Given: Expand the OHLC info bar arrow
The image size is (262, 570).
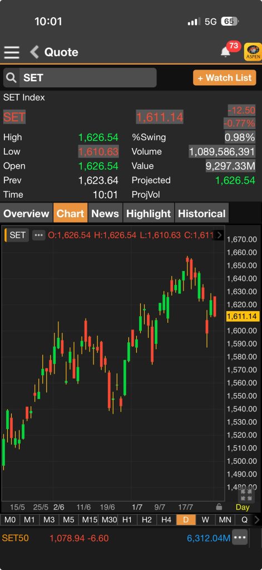Looking at the screenshot, I should 219,235.
